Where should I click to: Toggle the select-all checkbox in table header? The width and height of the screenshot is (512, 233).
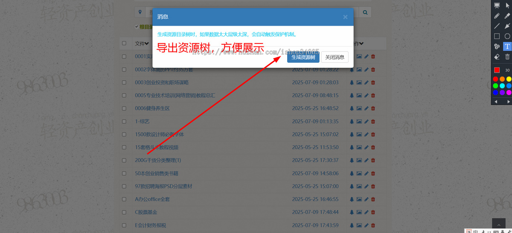coord(124,43)
